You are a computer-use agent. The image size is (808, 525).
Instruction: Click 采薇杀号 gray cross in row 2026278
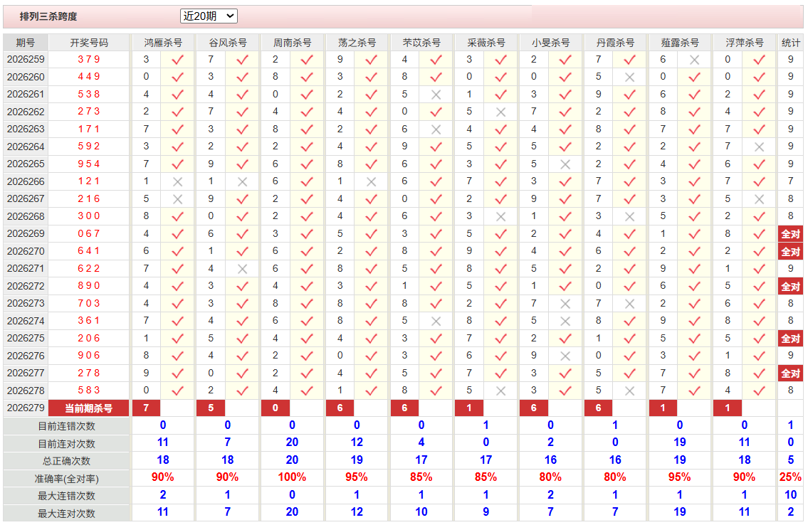[x=500, y=391]
